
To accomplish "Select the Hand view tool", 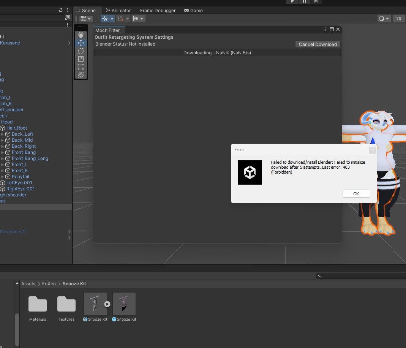I will (81, 35).
